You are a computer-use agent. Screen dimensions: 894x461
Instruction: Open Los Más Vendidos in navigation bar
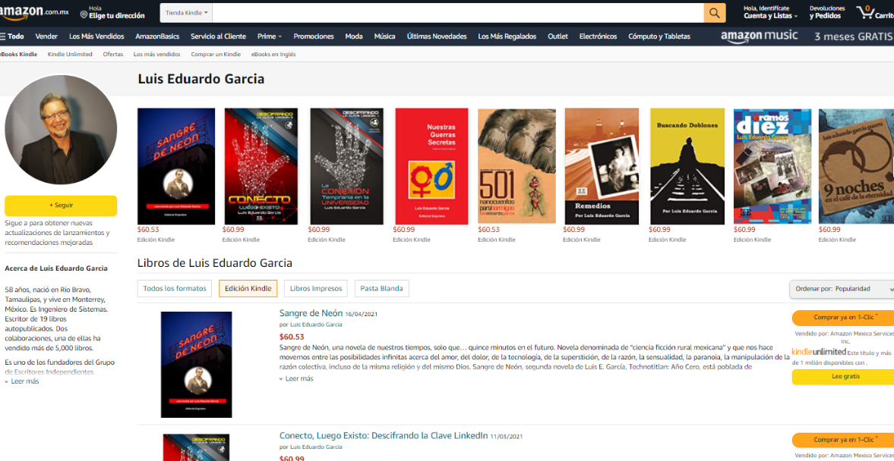[96, 36]
